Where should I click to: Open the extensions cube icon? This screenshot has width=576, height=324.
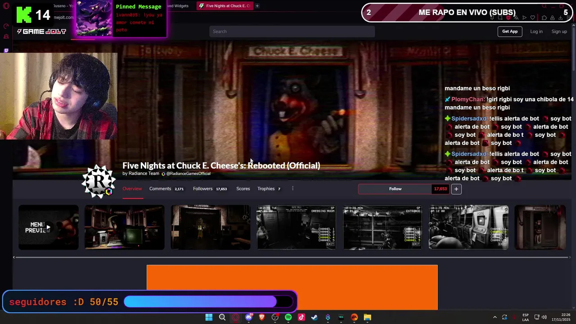click(x=544, y=18)
